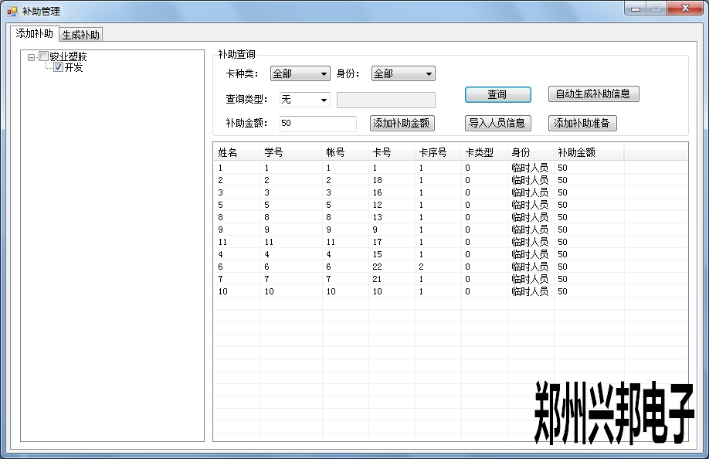Click the 添加补助准备 button
Screen dimensions: 709x459
582,123
